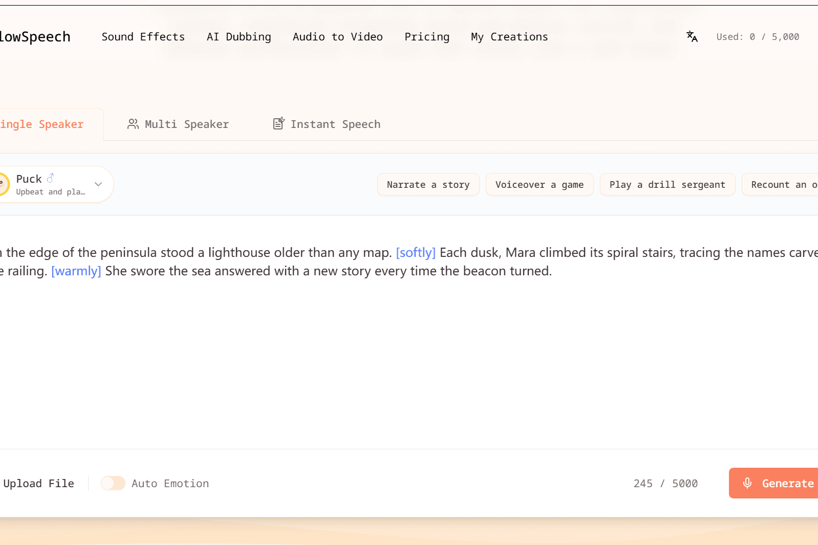The image size is (818, 545).
Task: Open the Puck voice selector
Action: pos(51,185)
